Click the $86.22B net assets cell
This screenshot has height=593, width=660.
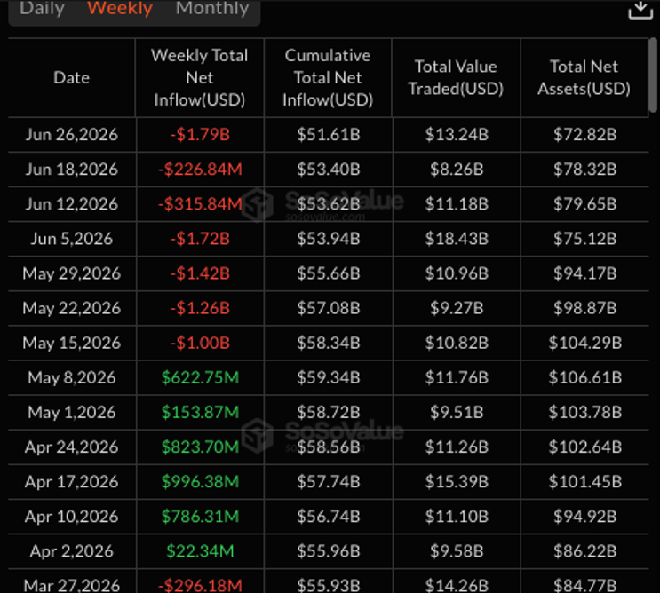pyautogui.click(x=585, y=551)
